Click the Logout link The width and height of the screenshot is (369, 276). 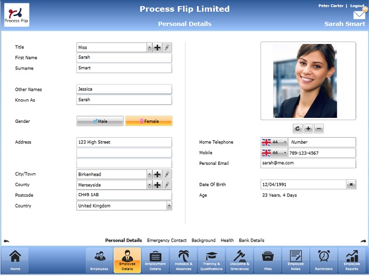pos(357,6)
